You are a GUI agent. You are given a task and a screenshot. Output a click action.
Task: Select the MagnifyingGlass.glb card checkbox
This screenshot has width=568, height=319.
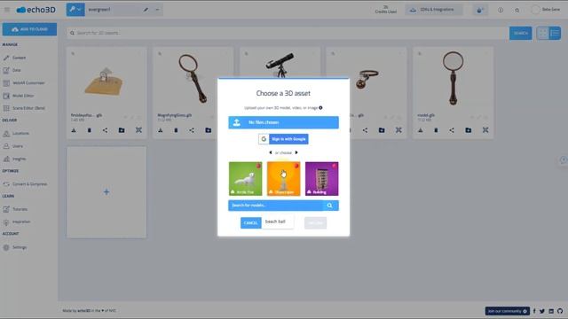[x=160, y=54]
